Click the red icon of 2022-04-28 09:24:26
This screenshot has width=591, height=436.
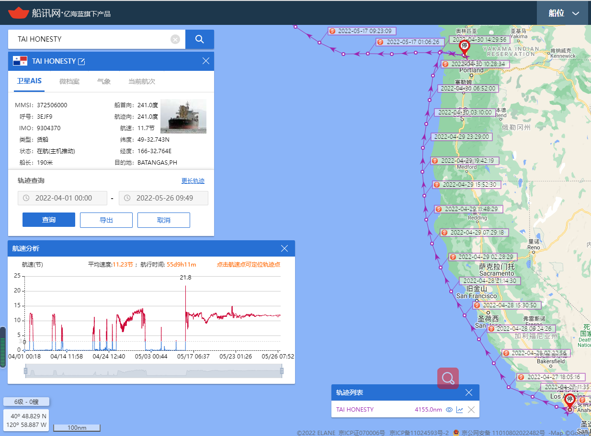[491, 329]
